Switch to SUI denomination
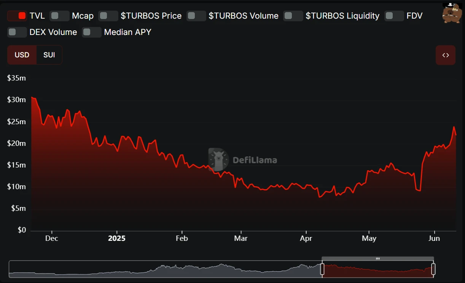 click(49, 55)
